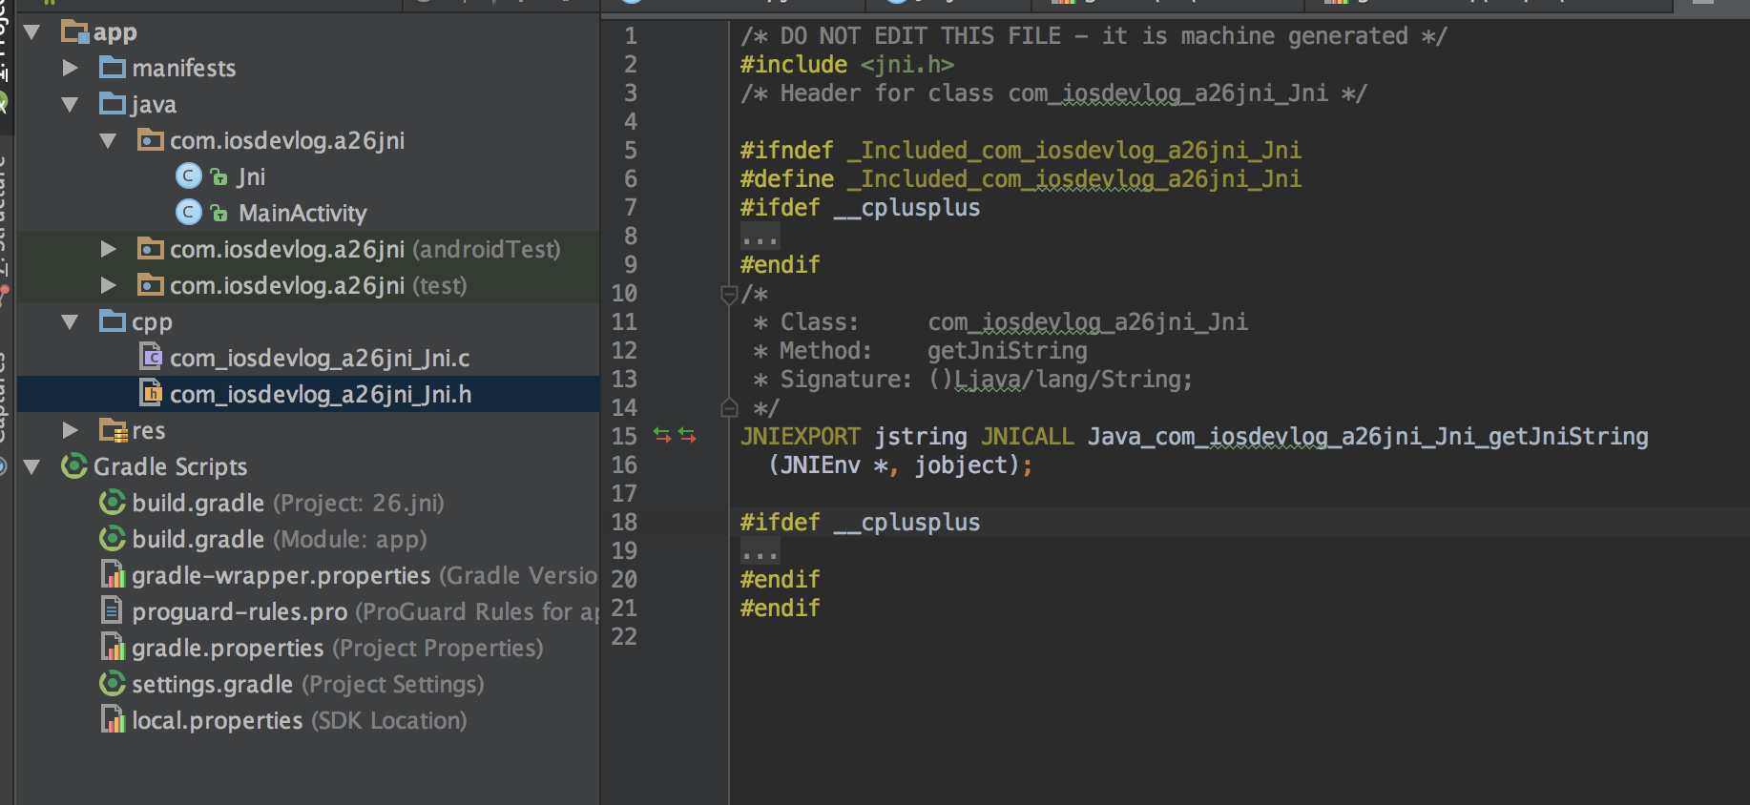Collapse the comment fold marker on line 10
This screenshot has width=1750, height=805.
coord(729,295)
